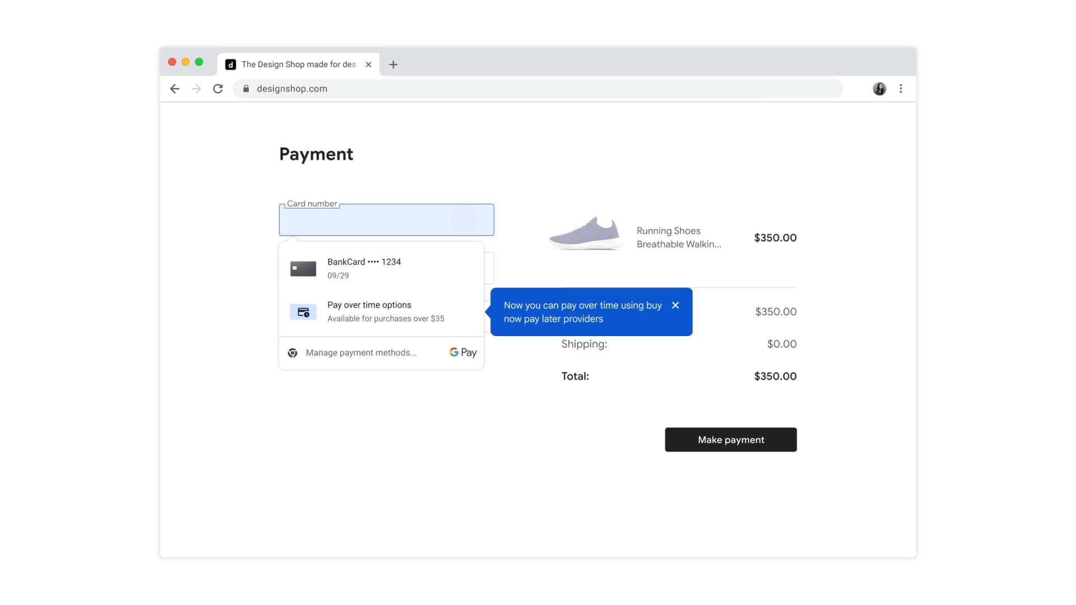Open Manage payment methods
Viewport: 1076px width, 605px height.
tap(360, 352)
